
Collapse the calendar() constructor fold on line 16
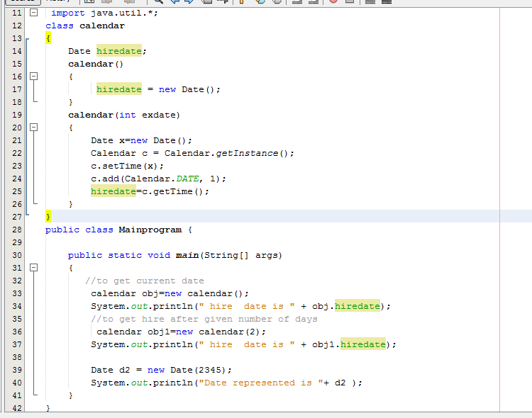click(33, 77)
